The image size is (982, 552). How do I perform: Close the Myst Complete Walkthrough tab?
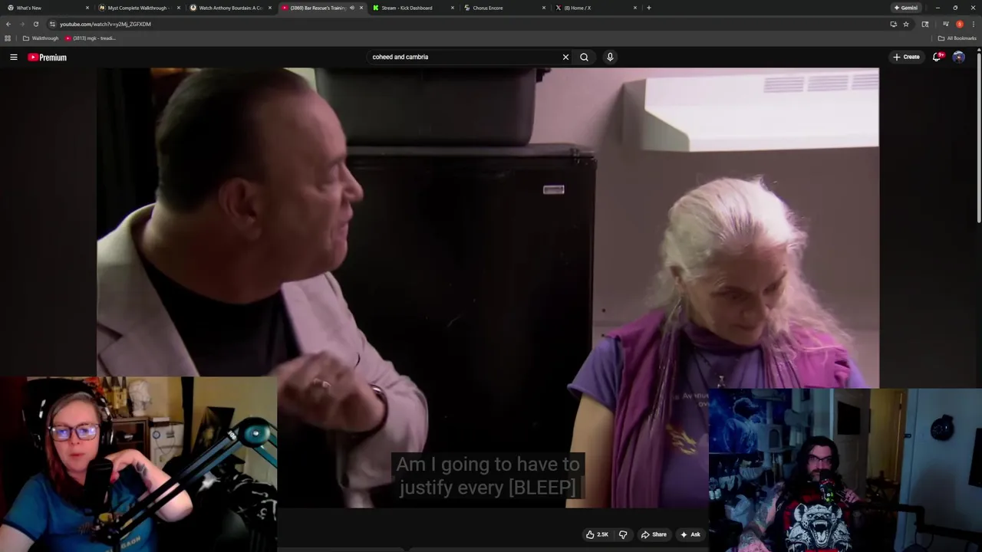click(x=179, y=8)
